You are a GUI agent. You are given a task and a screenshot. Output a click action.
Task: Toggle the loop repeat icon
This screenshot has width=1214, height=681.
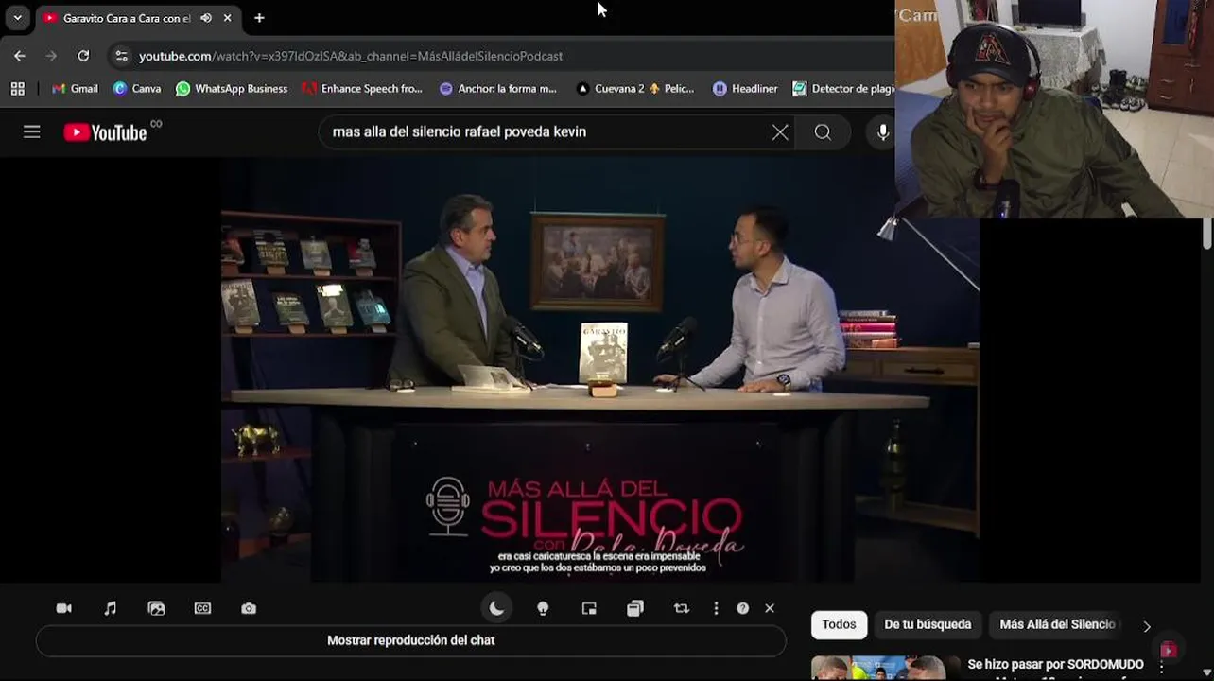coord(682,608)
